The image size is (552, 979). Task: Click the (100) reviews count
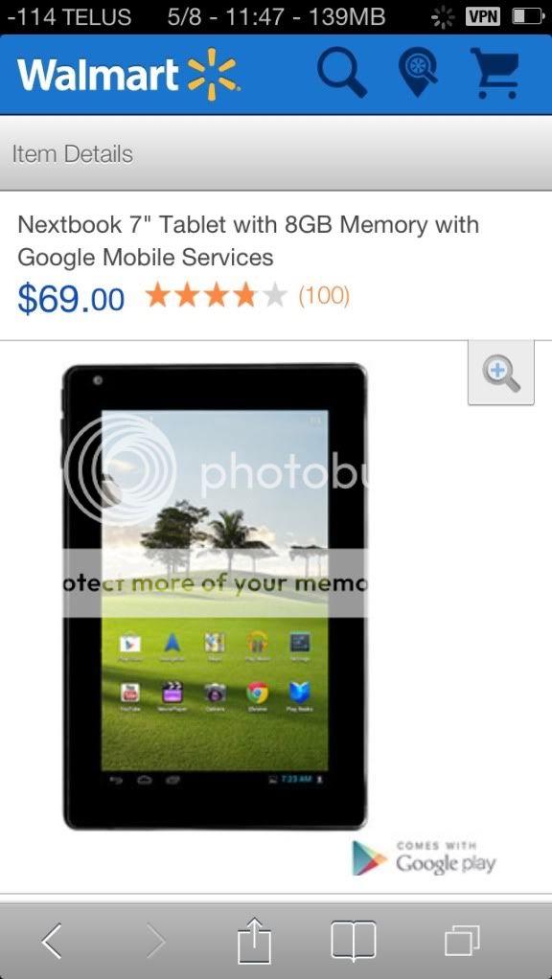324,295
